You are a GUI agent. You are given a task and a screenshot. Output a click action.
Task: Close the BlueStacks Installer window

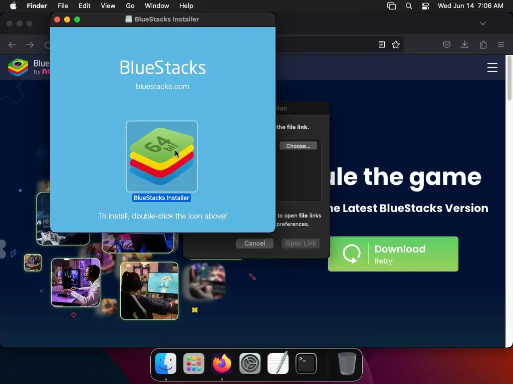pyautogui.click(x=57, y=19)
